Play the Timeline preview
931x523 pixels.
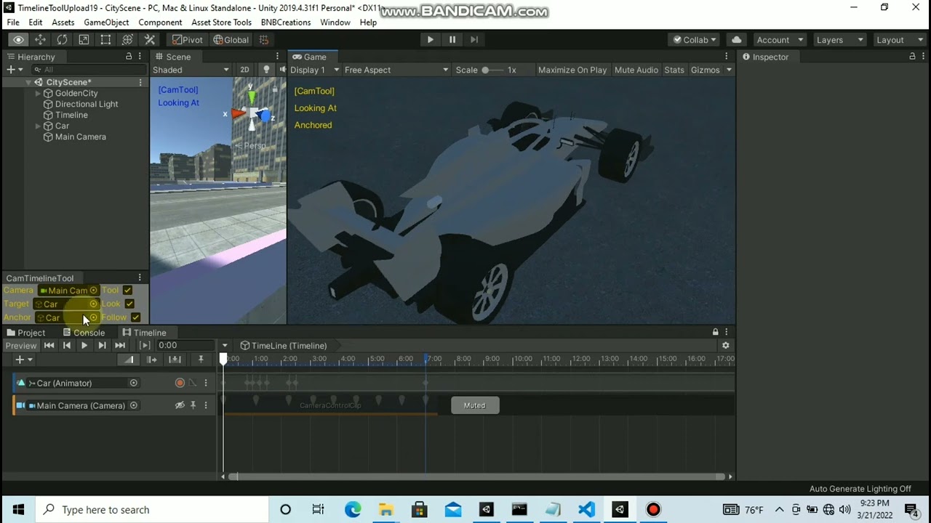(x=84, y=346)
